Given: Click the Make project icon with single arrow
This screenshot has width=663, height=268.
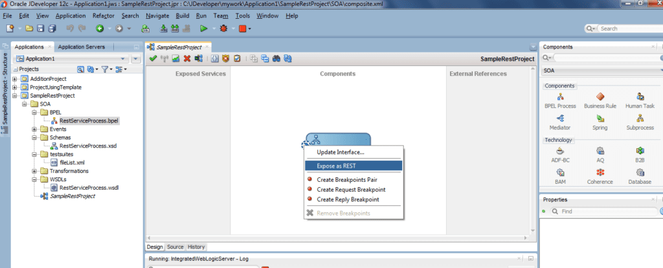Looking at the screenshot, I should click(x=164, y=28).
